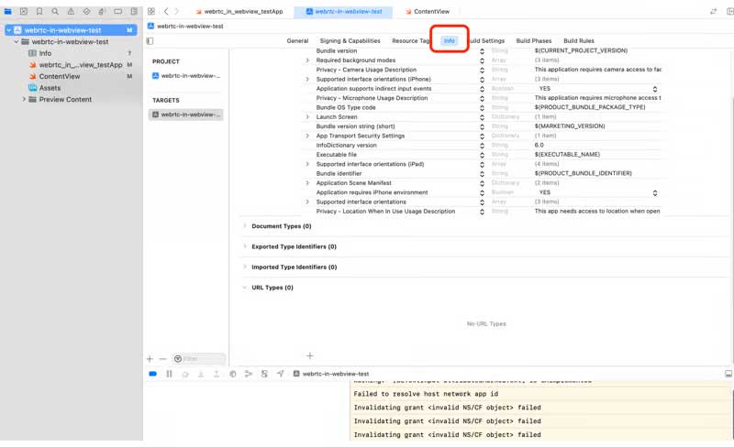Open the Find navigator magnifier icon

point(55,11)
